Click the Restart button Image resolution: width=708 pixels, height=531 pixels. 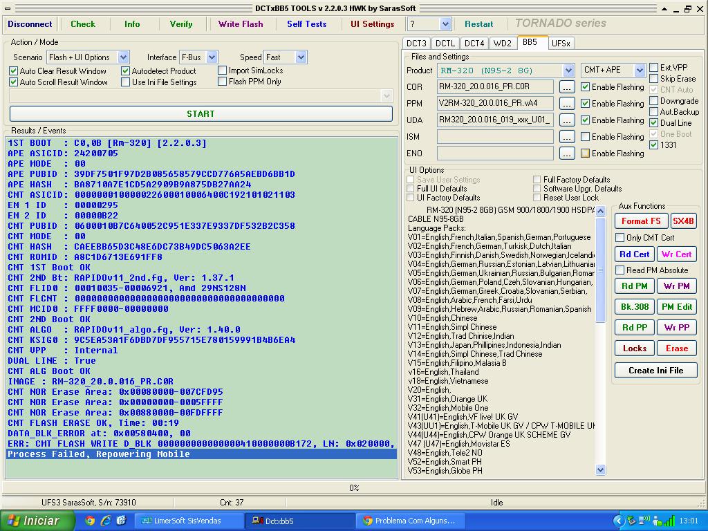pyautogui.click(x=478, y=24)
